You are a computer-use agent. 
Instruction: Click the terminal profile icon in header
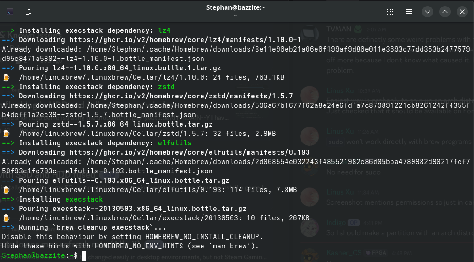tap(10, 12)
